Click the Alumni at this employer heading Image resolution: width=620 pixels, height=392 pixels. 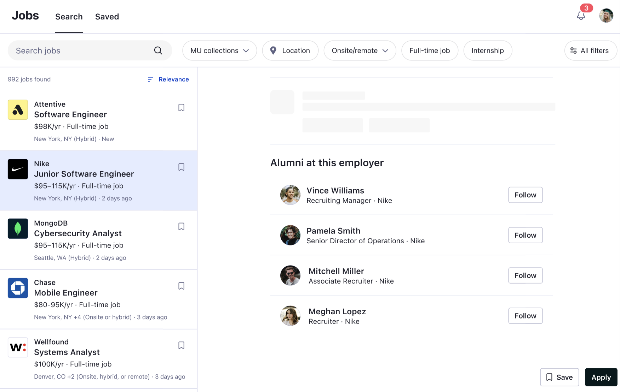point(327,163)
